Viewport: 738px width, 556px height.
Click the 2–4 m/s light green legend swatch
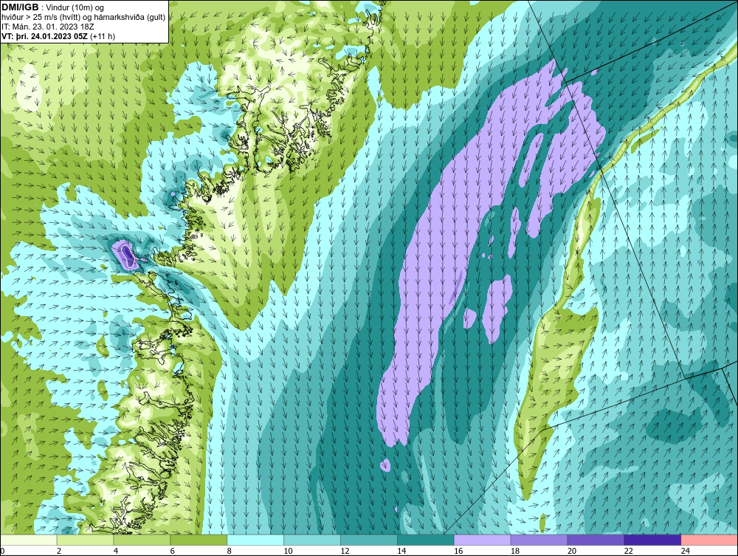click(85, 540)
